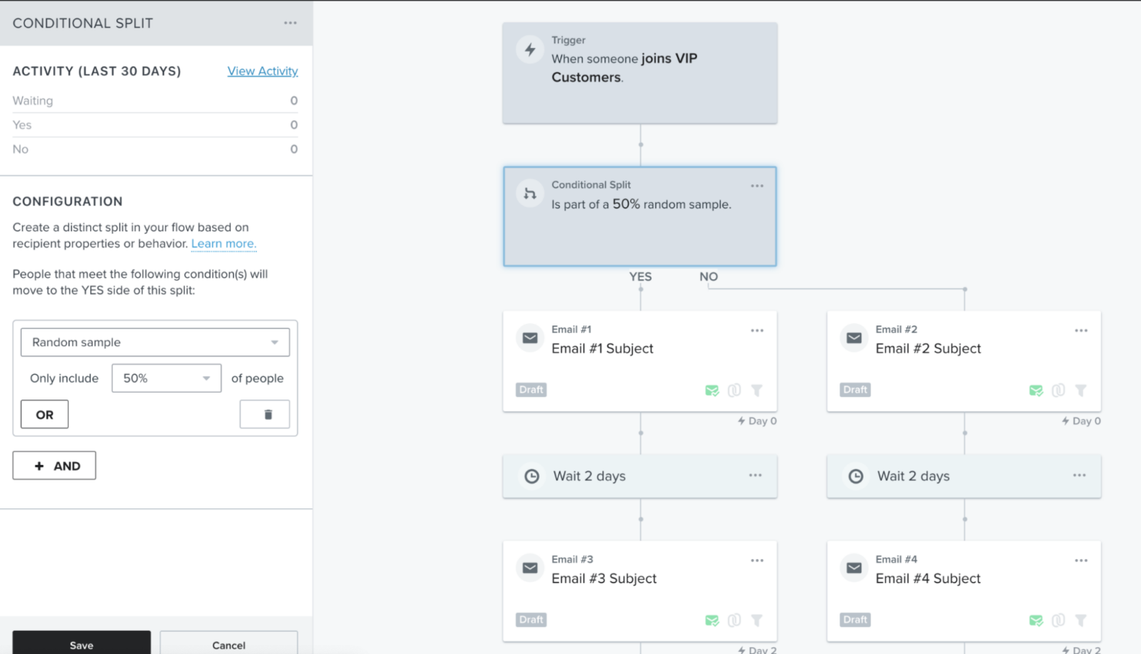Click the branch icon on the Conditional Split card
Screen dimensions: 1141x654
pos(530,193)
